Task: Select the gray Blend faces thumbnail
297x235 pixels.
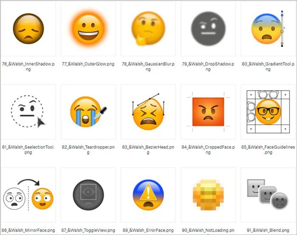Action: 268,195
